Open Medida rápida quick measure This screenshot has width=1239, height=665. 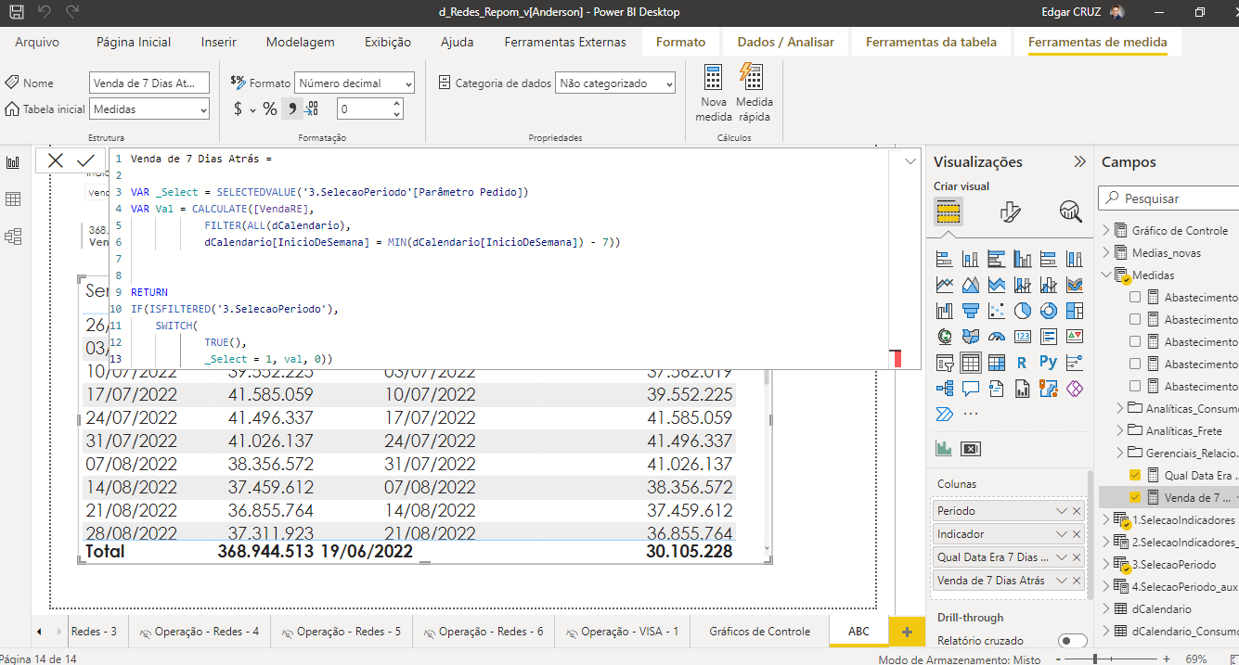coord(754,93)
